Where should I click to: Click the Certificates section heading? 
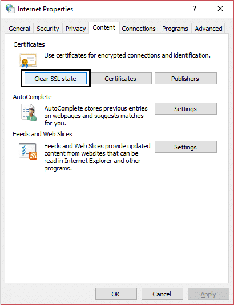pos(29,44)
